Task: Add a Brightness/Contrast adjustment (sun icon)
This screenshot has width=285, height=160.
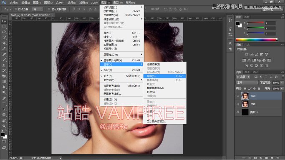Action: coord(246,55)
